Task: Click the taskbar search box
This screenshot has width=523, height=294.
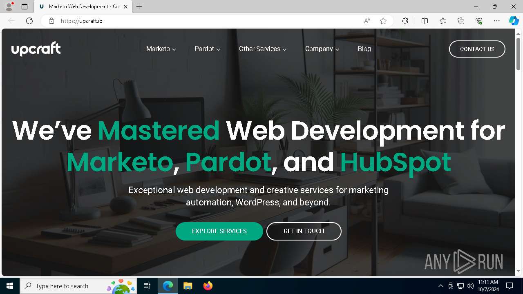Action: [78, 286]
